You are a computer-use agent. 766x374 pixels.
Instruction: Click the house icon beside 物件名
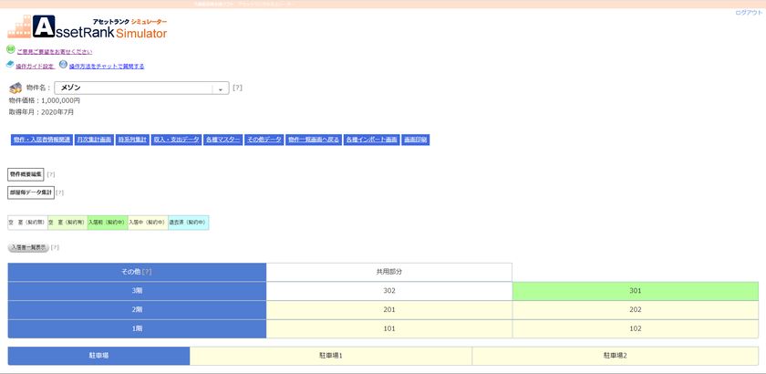[x=16, y=88]
